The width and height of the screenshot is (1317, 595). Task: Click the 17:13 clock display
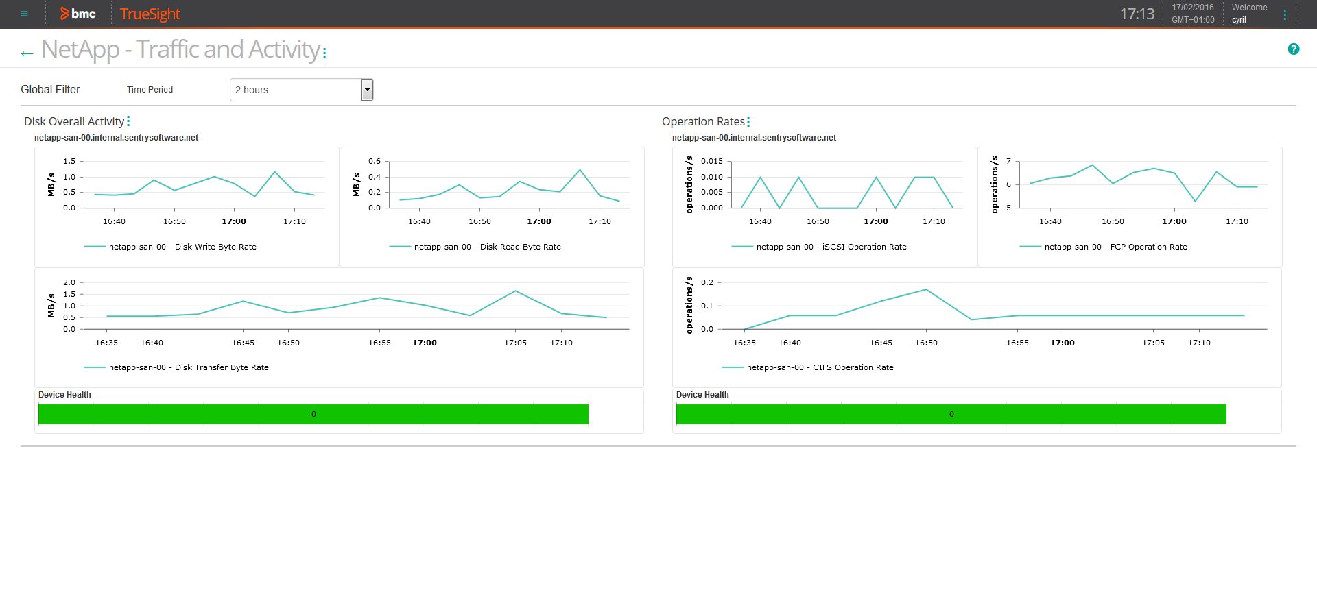click(1137, 14)
